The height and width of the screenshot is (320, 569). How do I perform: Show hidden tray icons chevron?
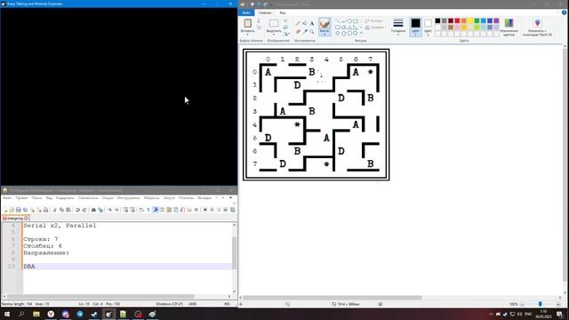[491, 314]
